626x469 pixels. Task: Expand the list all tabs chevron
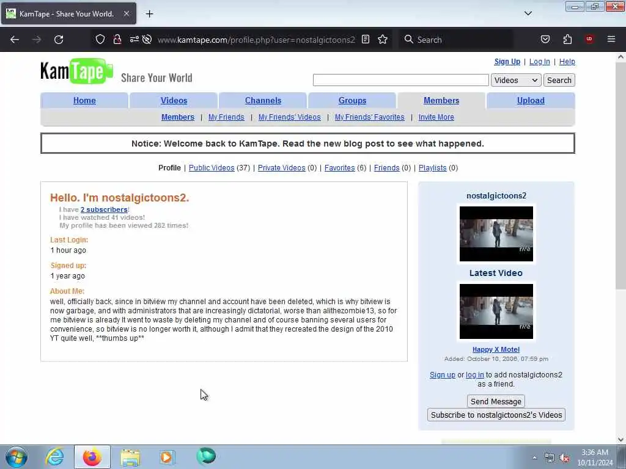tap(528, 13)
